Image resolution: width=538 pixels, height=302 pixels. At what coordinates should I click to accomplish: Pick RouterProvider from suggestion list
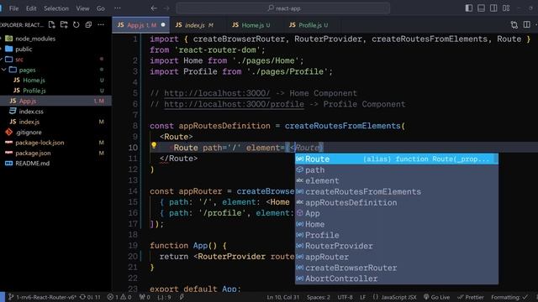(397, 246)
